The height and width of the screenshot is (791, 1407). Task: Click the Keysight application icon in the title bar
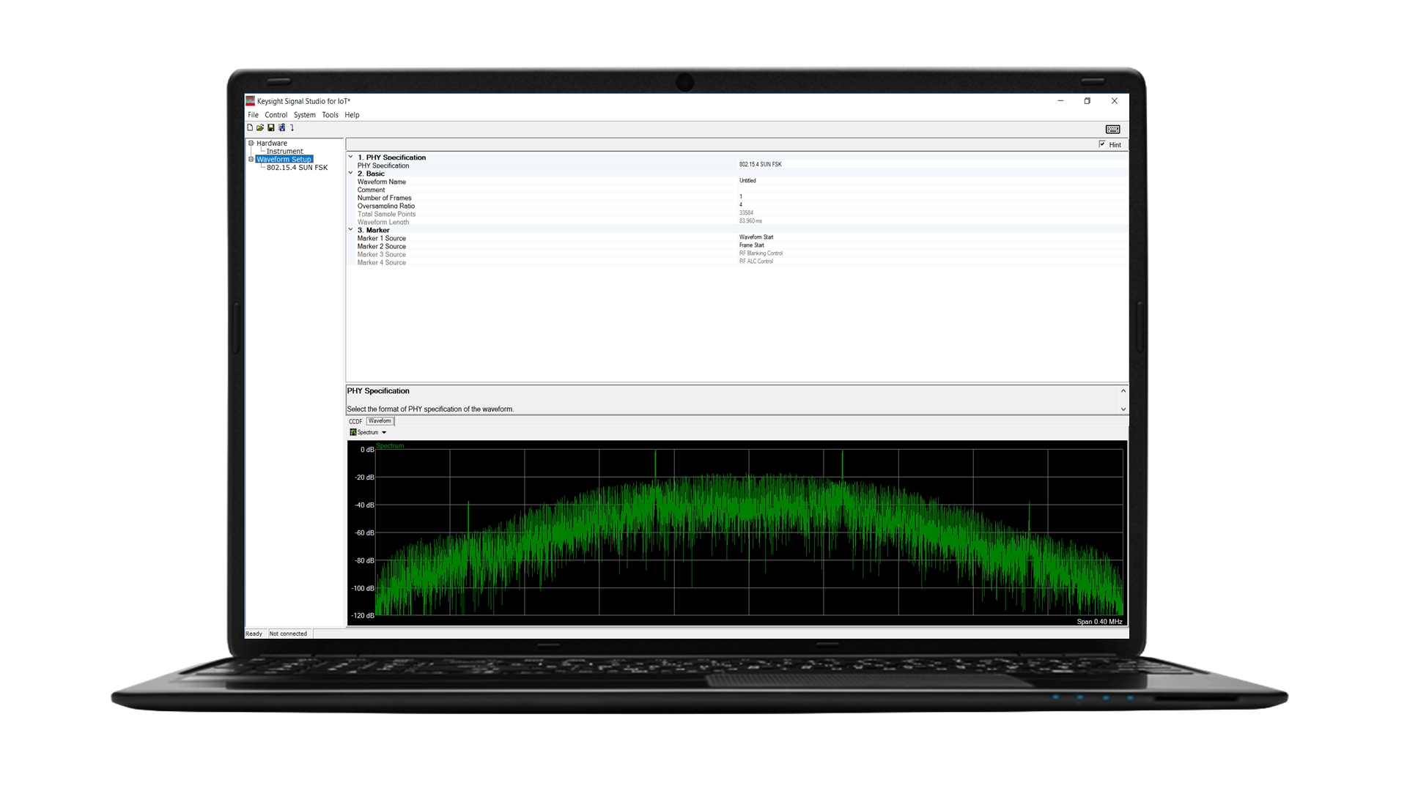(250, 102)
